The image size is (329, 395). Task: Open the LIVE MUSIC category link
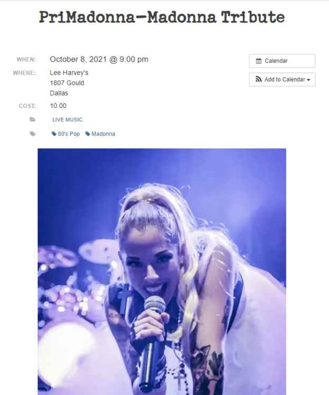tap(67, 120)
